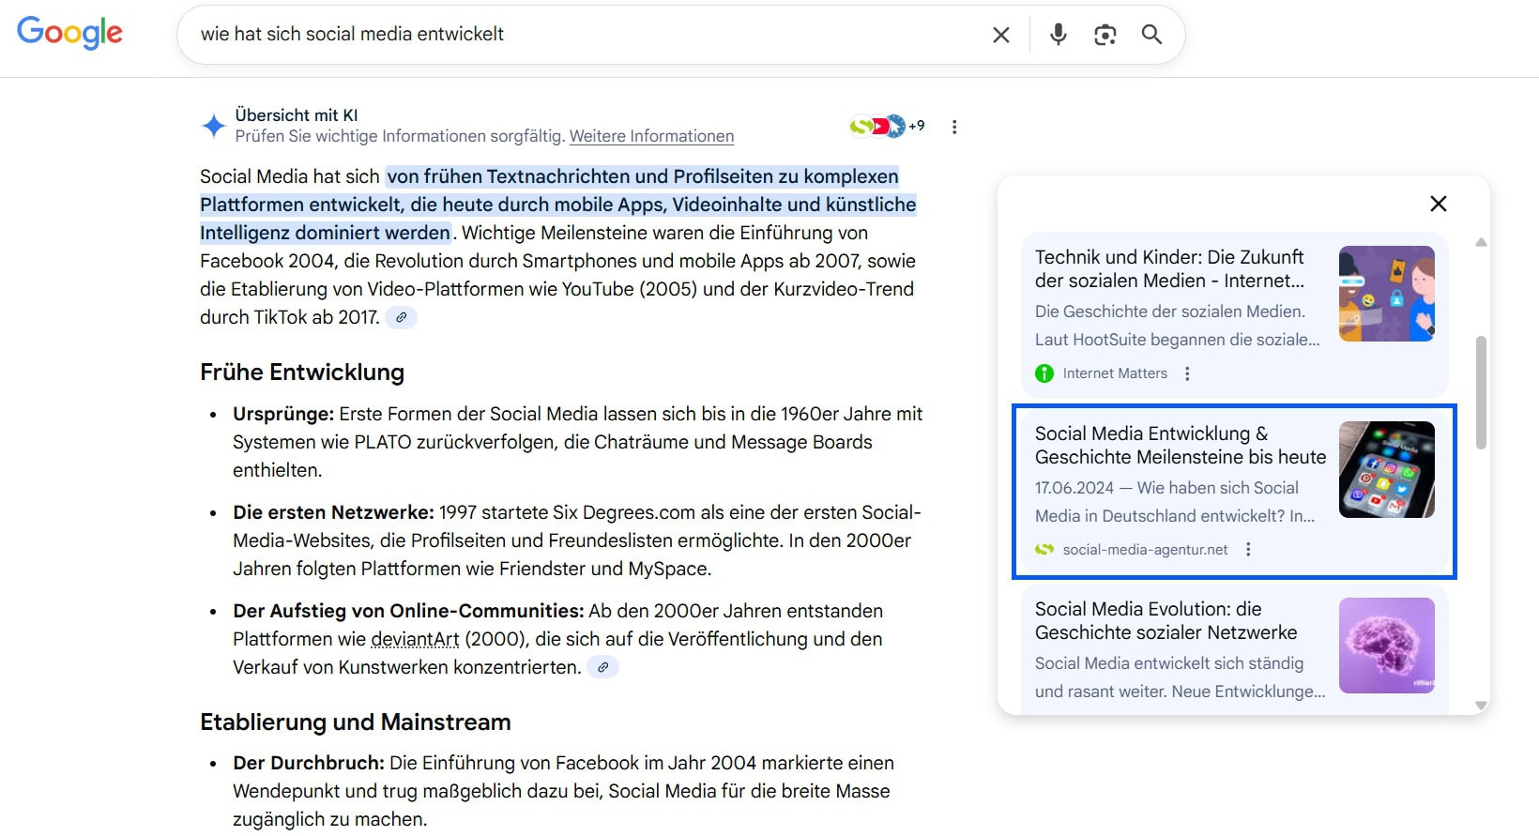This screenshot has width=1539, height=836.
Task: Click the purple brain thumbnail image
Action: [x=1386, y=646]
